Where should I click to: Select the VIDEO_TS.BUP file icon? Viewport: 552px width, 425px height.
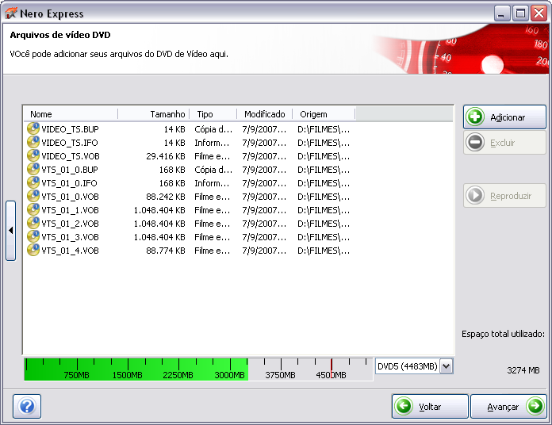pyautogui.click(x=33, y=128)
